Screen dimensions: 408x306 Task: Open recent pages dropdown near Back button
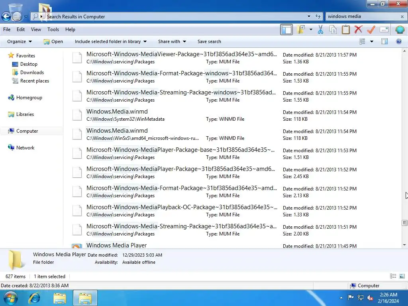point(26,17)
